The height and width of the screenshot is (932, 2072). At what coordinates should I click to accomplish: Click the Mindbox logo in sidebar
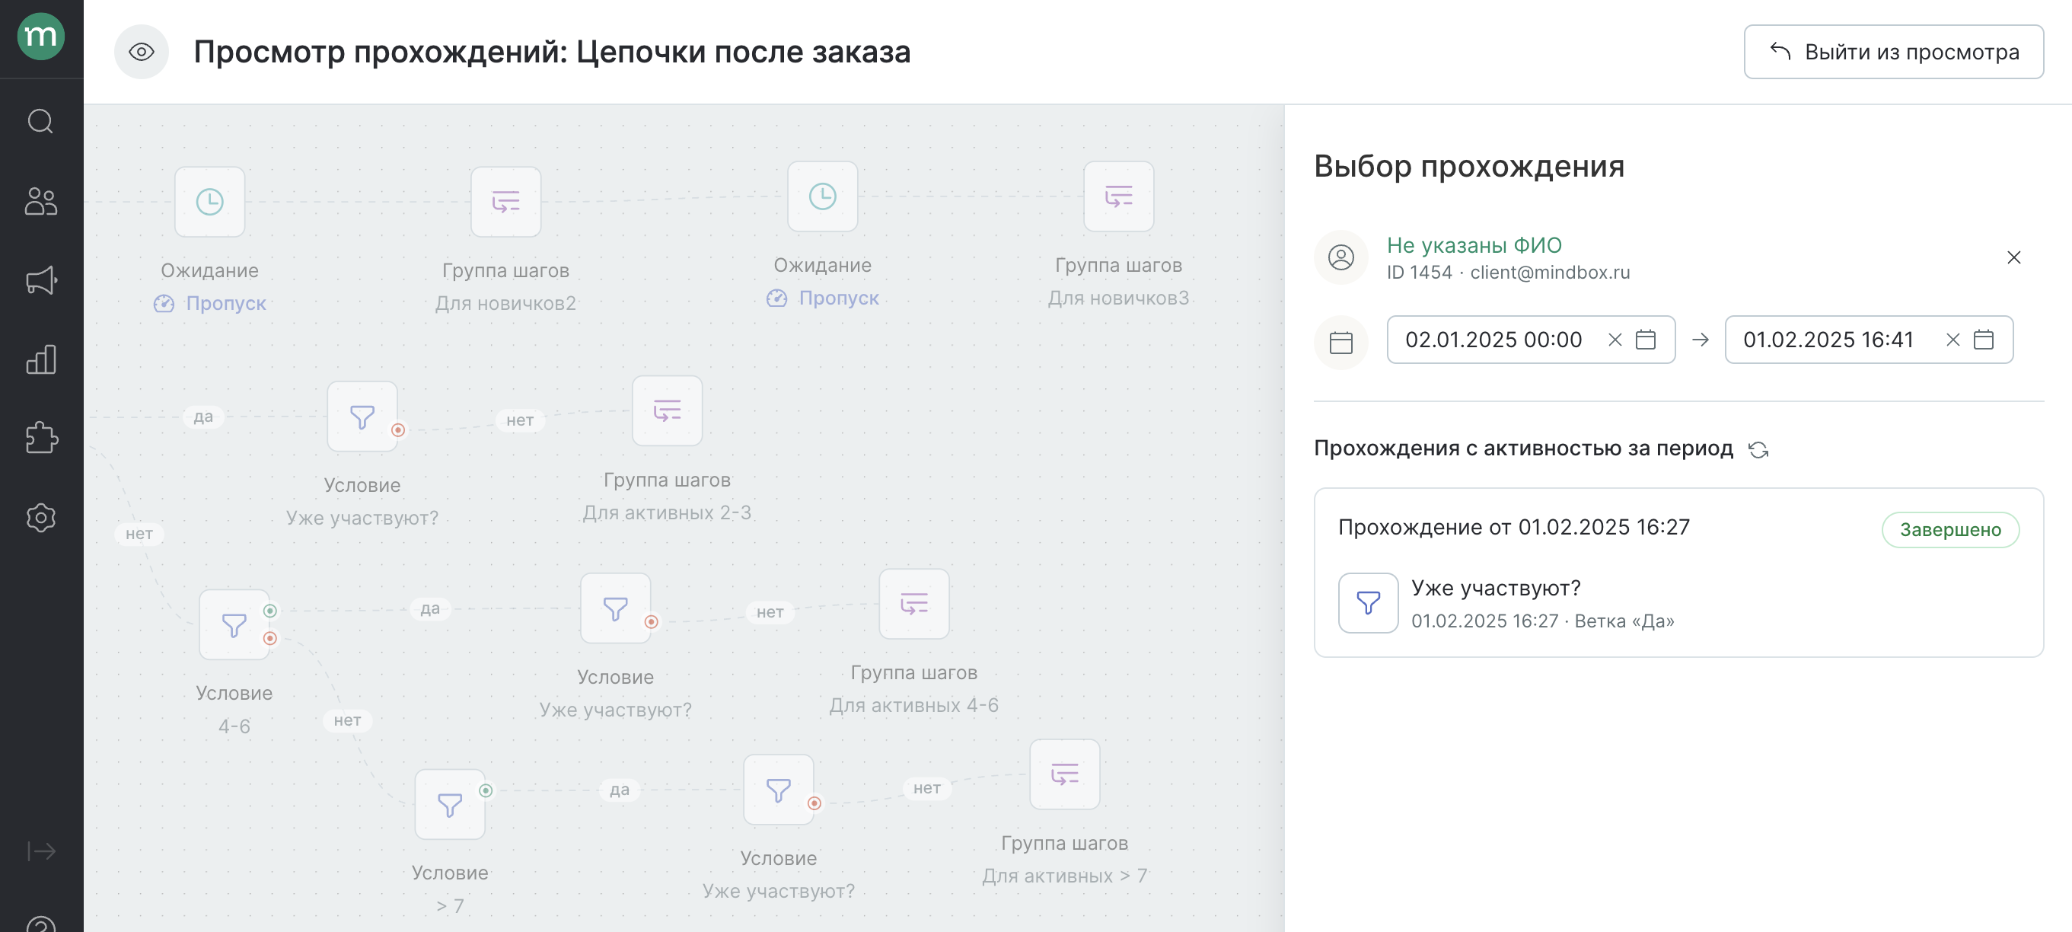(x=41, y=37)
